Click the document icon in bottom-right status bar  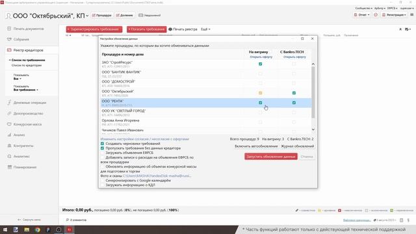402,220
